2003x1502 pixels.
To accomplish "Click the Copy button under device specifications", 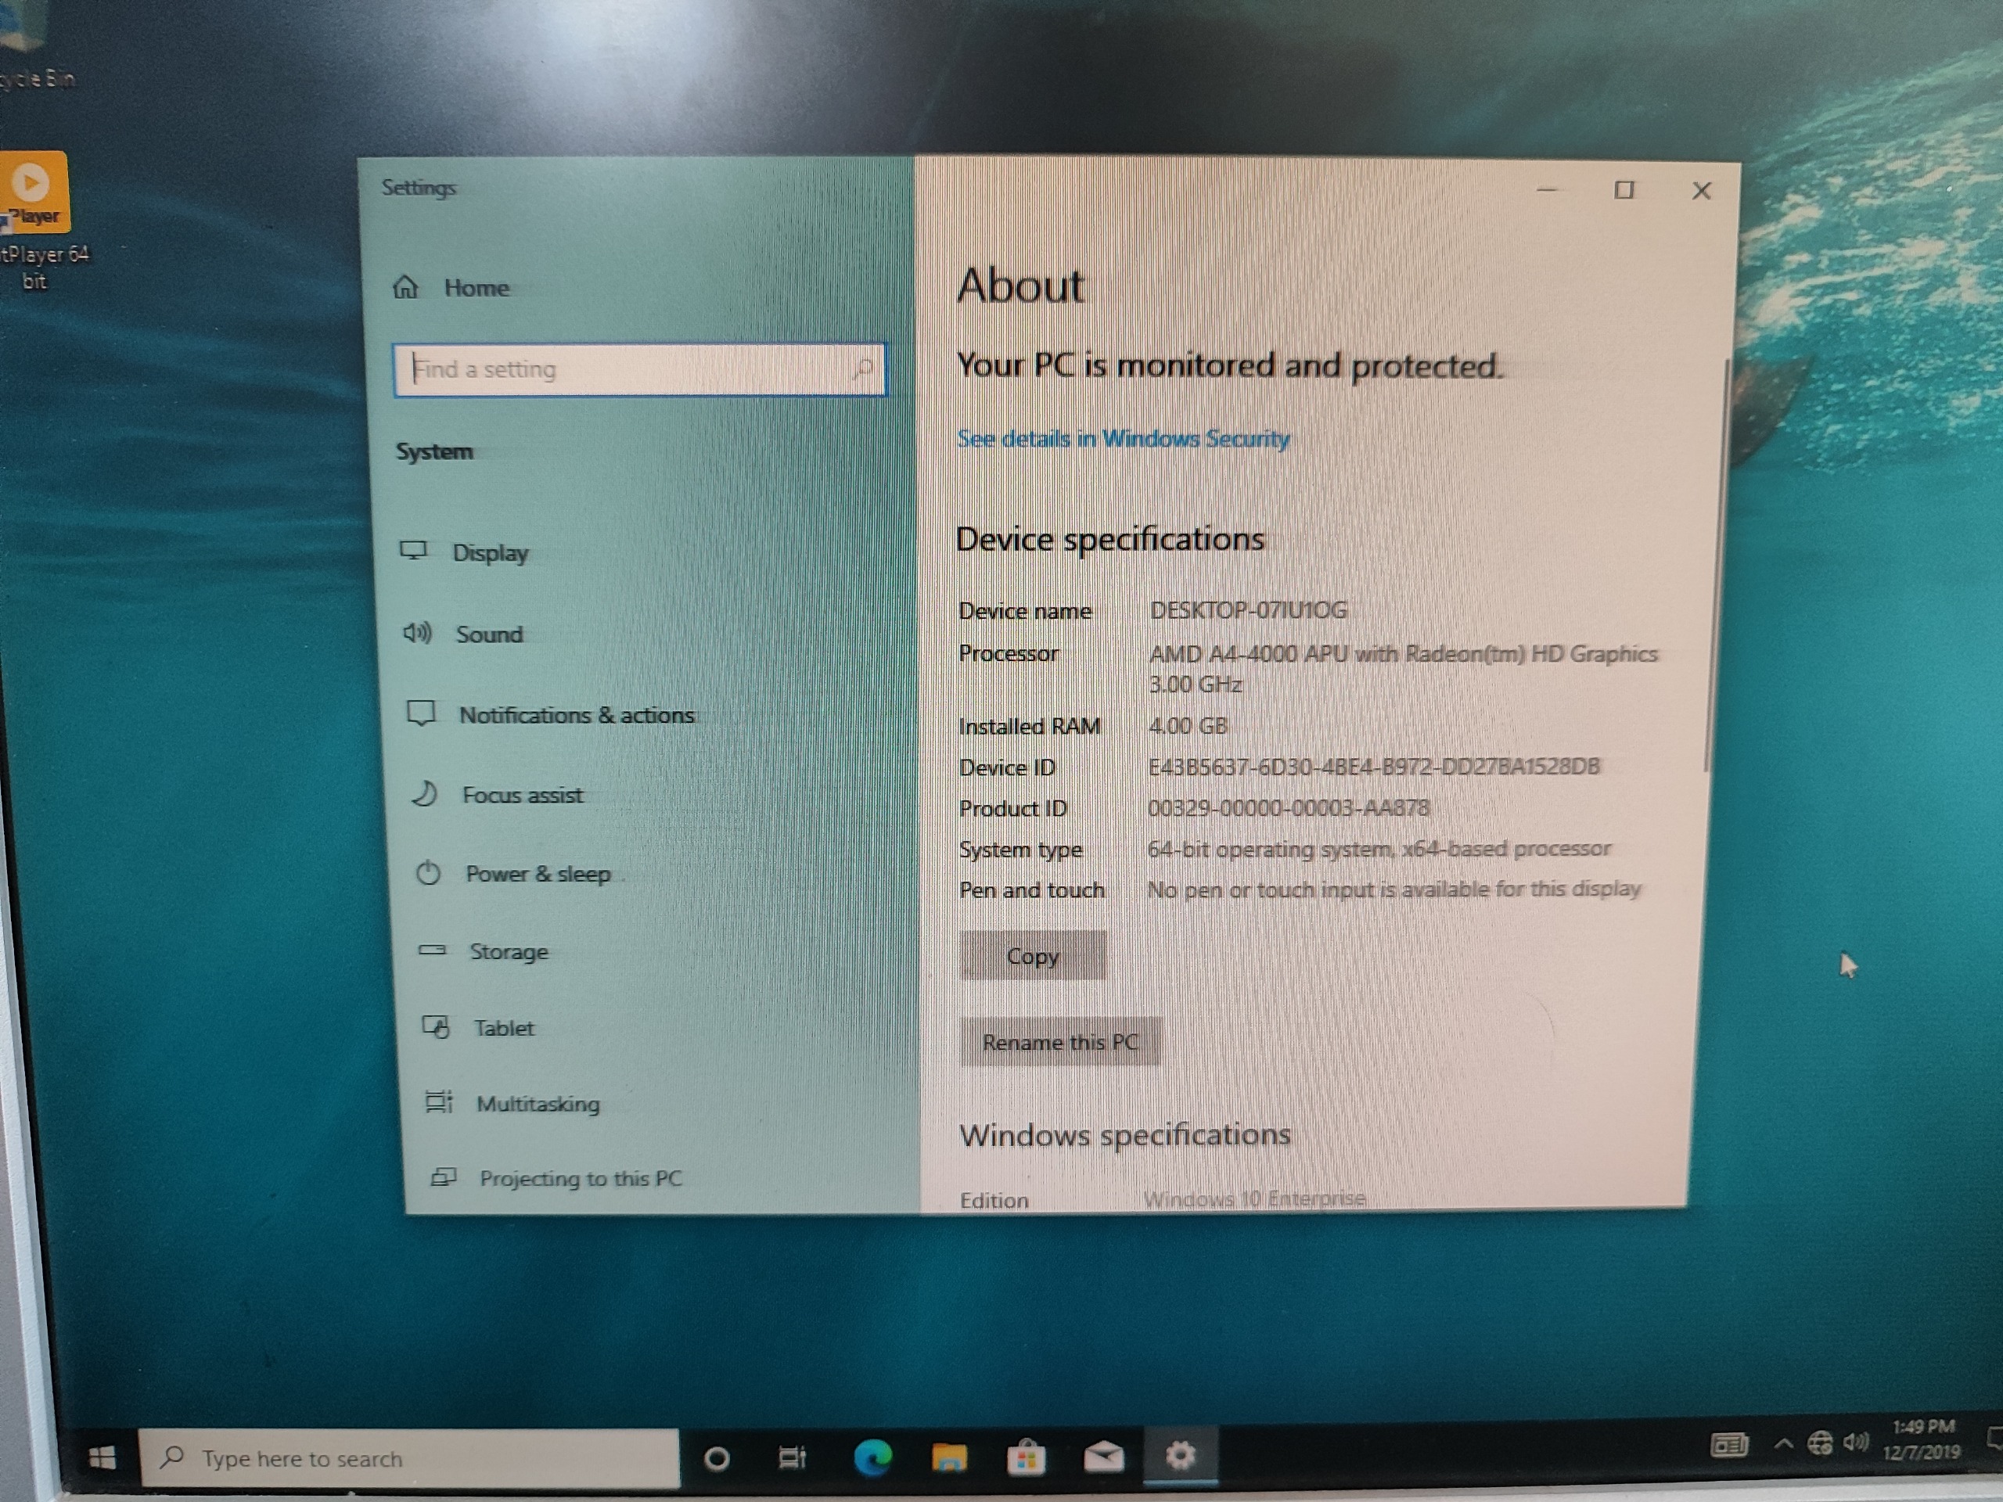I will (1034, 956).
